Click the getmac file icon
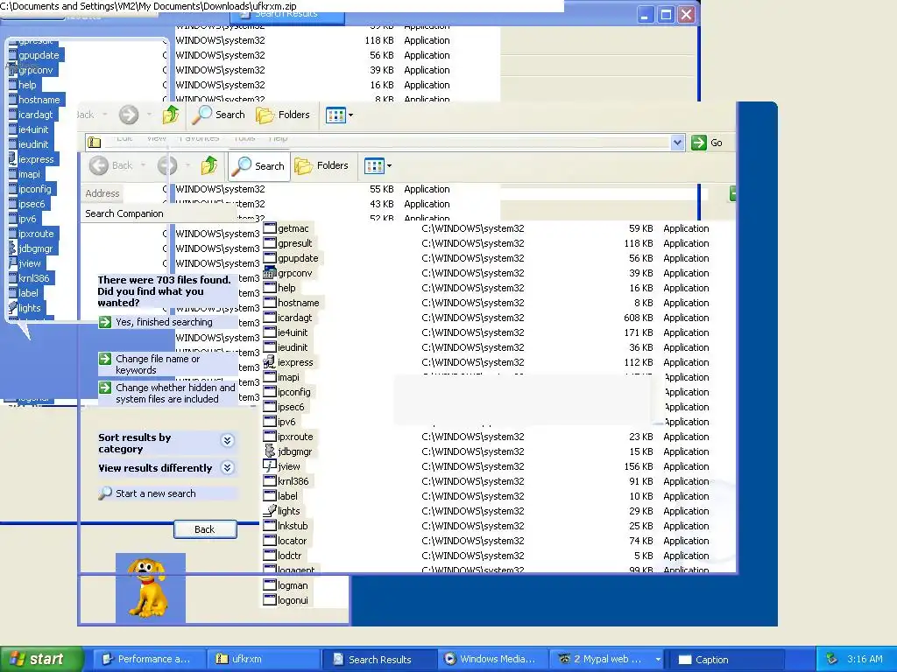Screen dimensions: 897x672 pyautogui.click(x=270, y=228)
